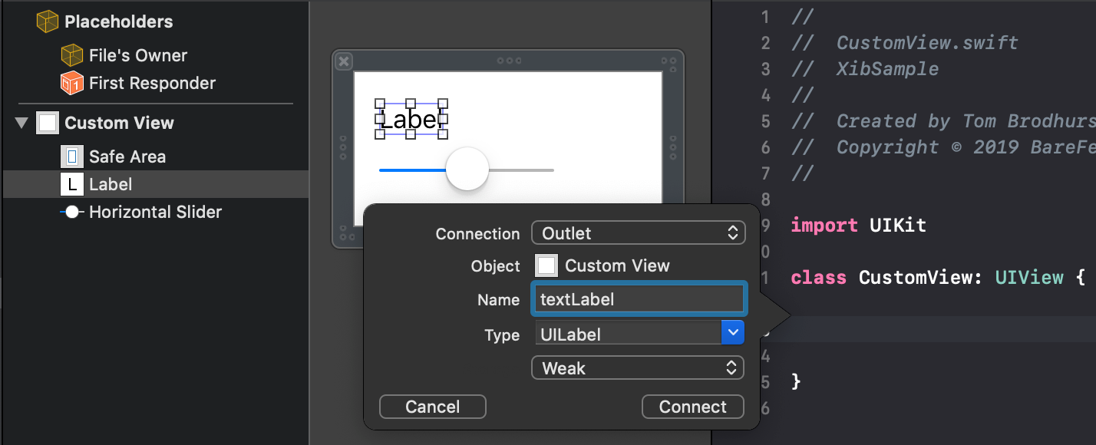Click the Name input field containing textLabel
Image resolution: width=1096 pixels, height=445 pixels.
[639, 299]
